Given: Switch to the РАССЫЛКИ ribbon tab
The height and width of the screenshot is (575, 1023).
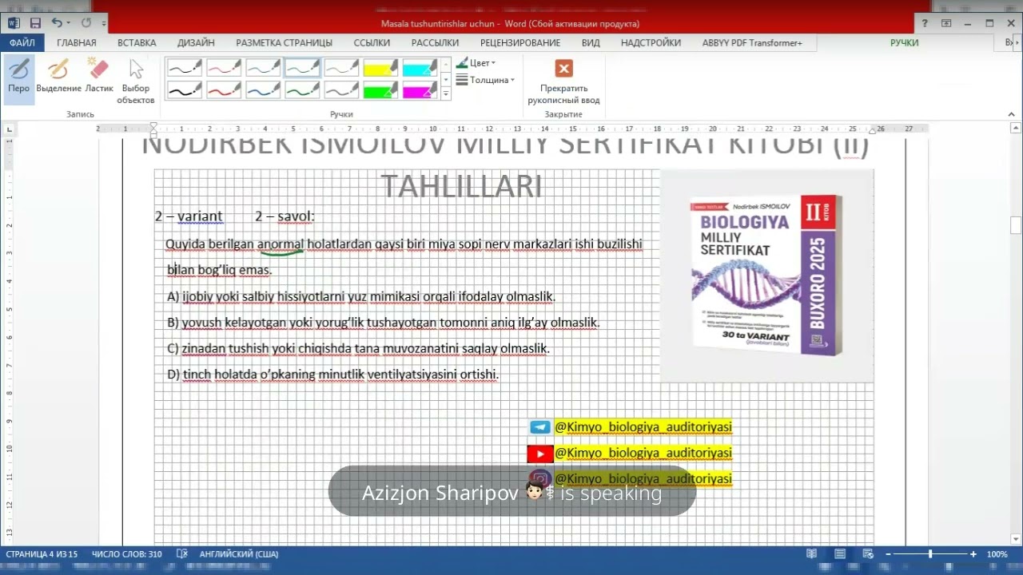Looking at the screenshot, I should (435, 42).
